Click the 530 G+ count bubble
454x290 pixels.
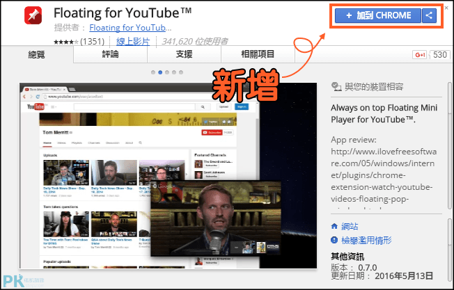pyautogui.click(x=440, y=55)
